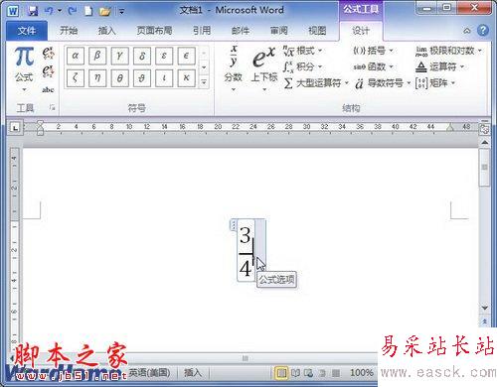Image resolution: width=497 pixels, height=387 pixels.
Task: Click the equation move handle
Action: (x=234, y=225)
